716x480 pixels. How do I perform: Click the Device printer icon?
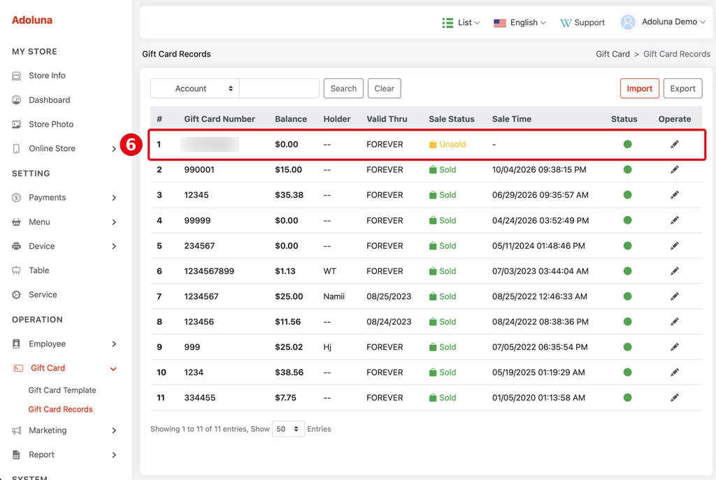(17, 247)
